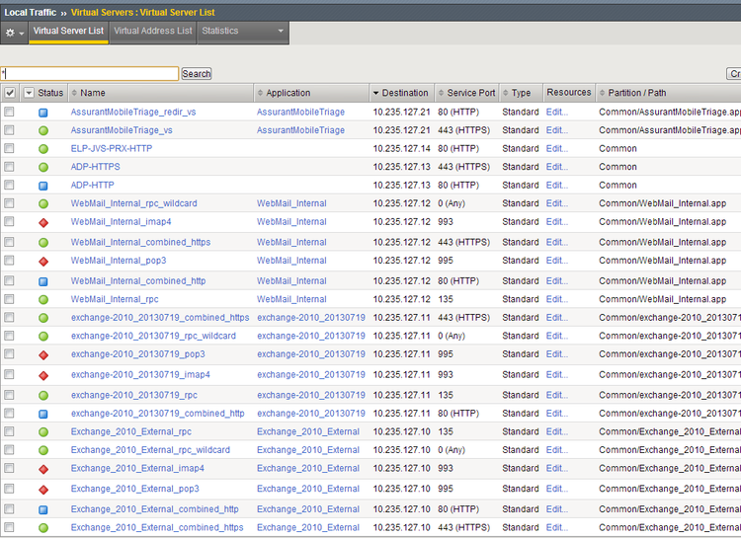Screen dimensions: 741x538
Task: Click red diamond status icon for WebMail_Internal_imap4
Action: [43, 223]
